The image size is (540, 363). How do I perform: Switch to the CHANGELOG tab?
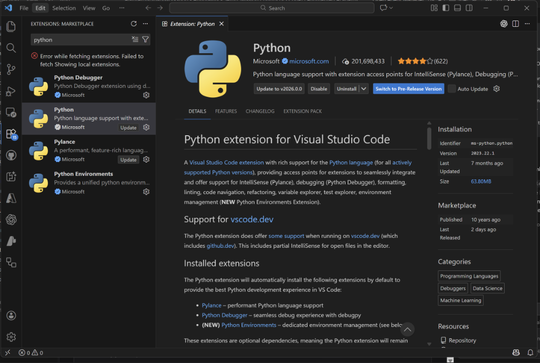pyautogui.click(x=260, y=112)
